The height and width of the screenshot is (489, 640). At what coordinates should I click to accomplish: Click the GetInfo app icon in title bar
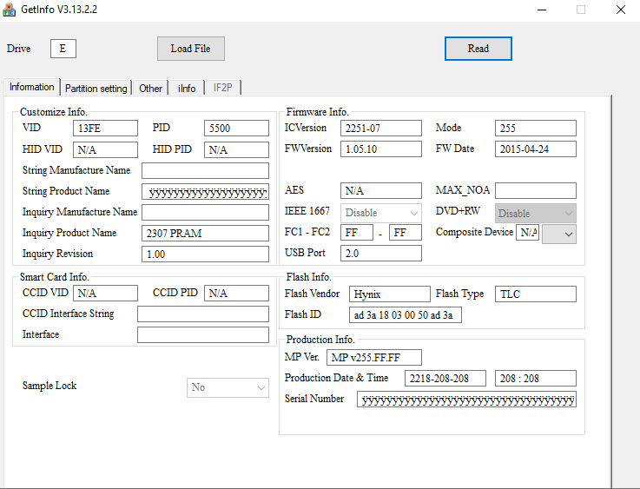9,10
